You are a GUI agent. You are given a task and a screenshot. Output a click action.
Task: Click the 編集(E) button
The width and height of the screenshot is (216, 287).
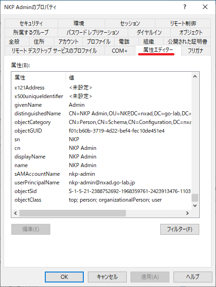(x=31, y=229)
